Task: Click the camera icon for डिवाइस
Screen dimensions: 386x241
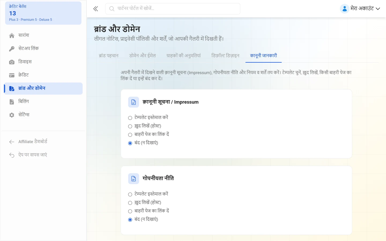Action: tap(12, 62)
